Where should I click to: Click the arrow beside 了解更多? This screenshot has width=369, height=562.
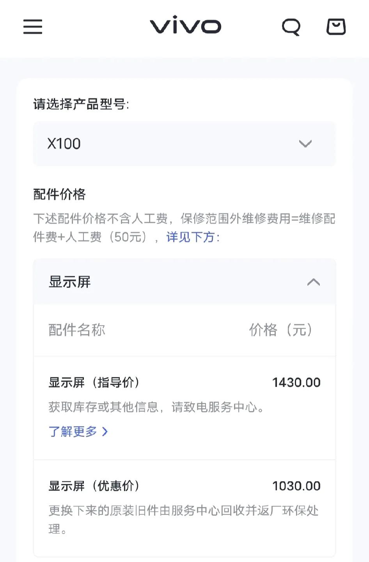(105, 431)
